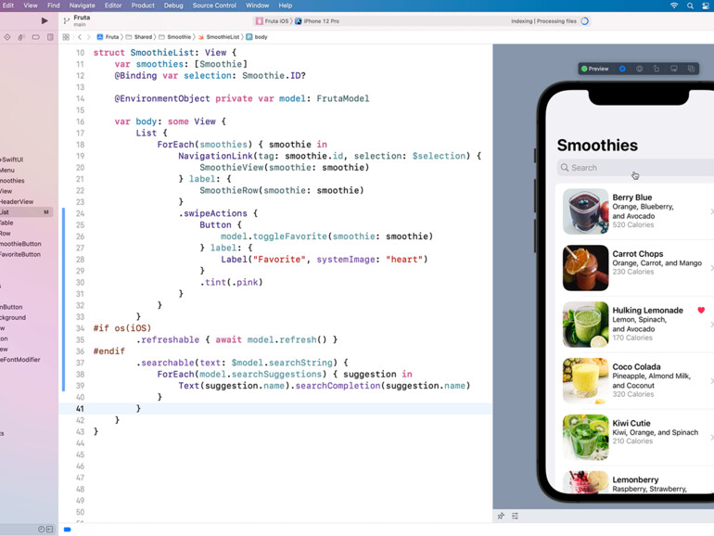Open the test navigator diamond icon

[x=6, y=37]
